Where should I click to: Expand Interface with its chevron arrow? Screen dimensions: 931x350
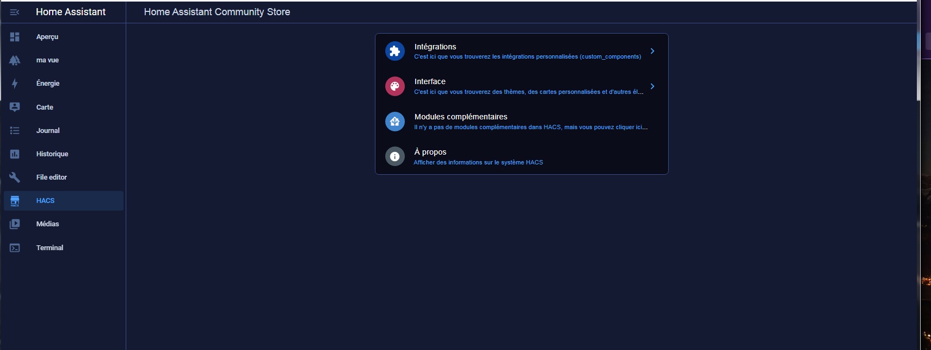click(x=652, y=86)
